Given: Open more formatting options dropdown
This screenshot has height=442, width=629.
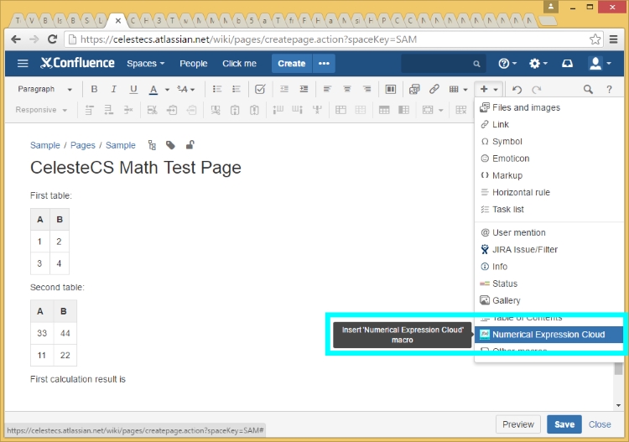Looking at the screenshot, I should tap(186, 89).
